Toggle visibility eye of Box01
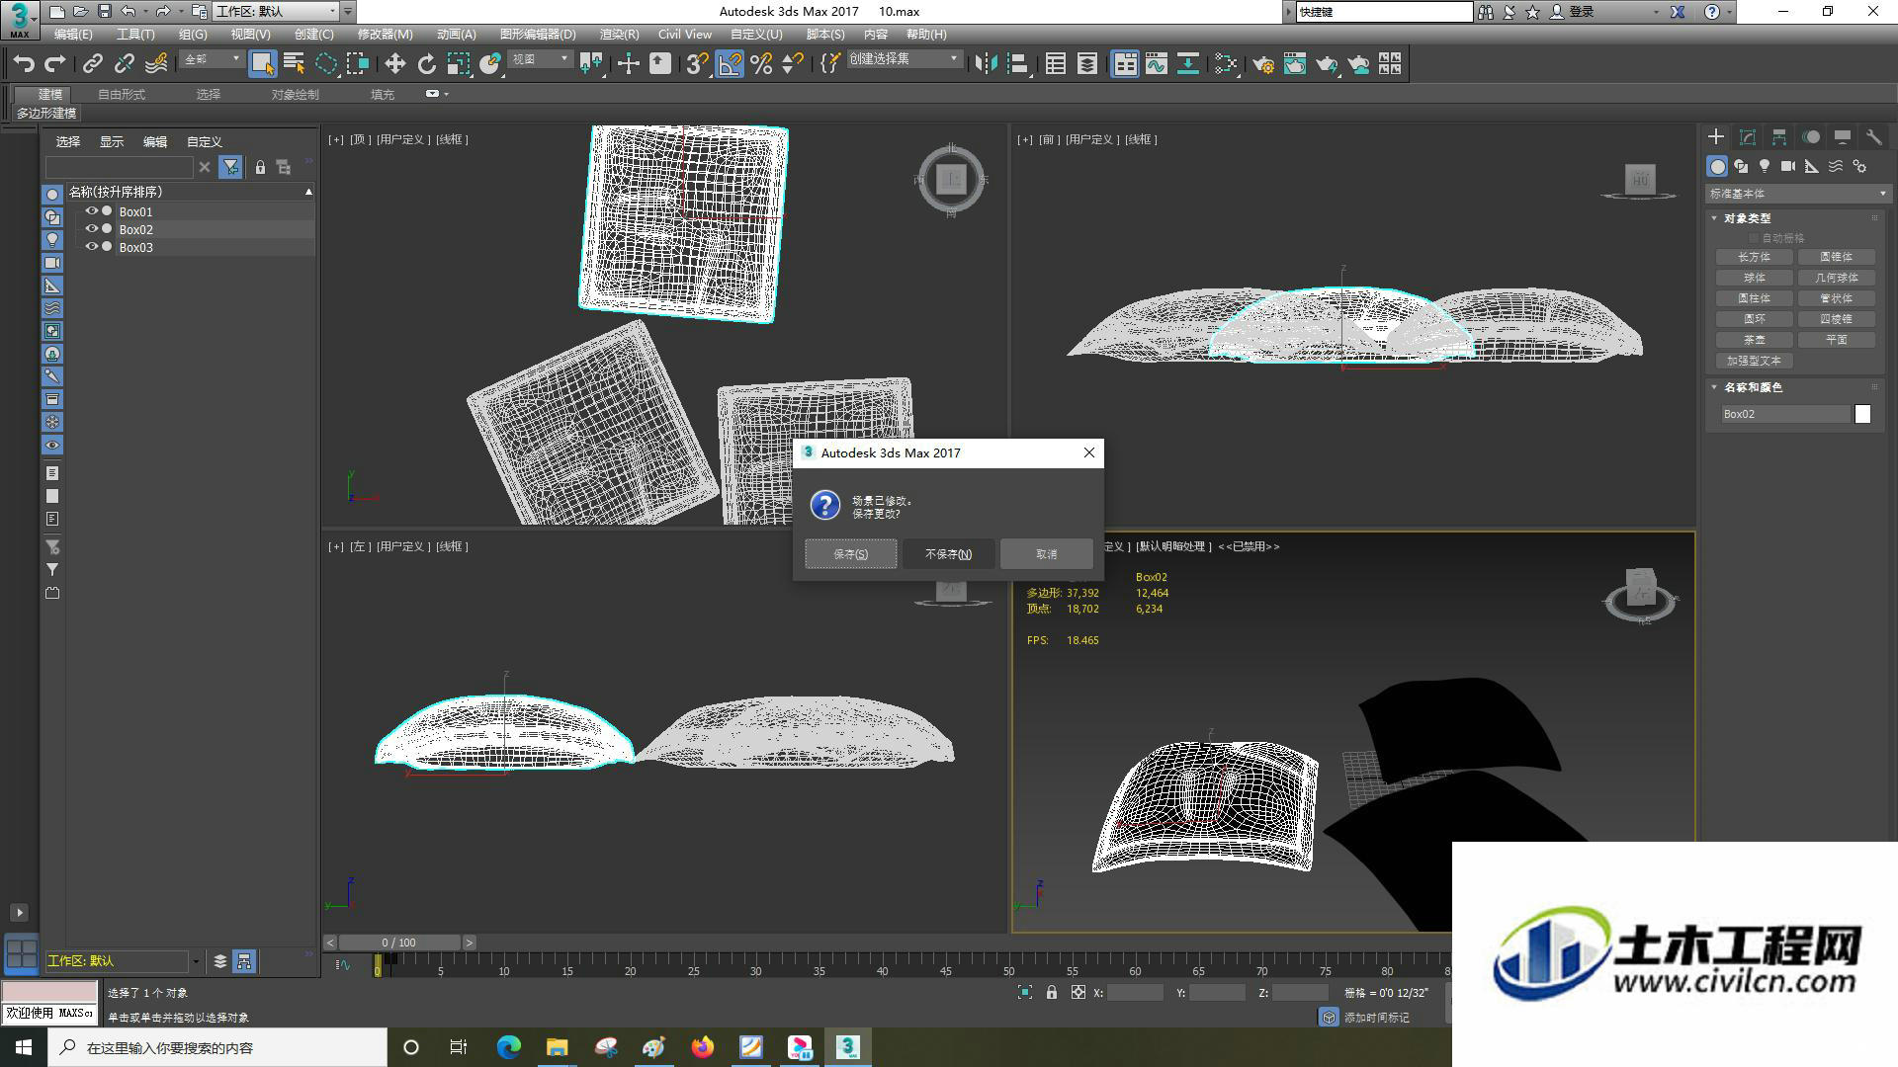The height and width of the screenshot is (1067, 1898). 92,211
